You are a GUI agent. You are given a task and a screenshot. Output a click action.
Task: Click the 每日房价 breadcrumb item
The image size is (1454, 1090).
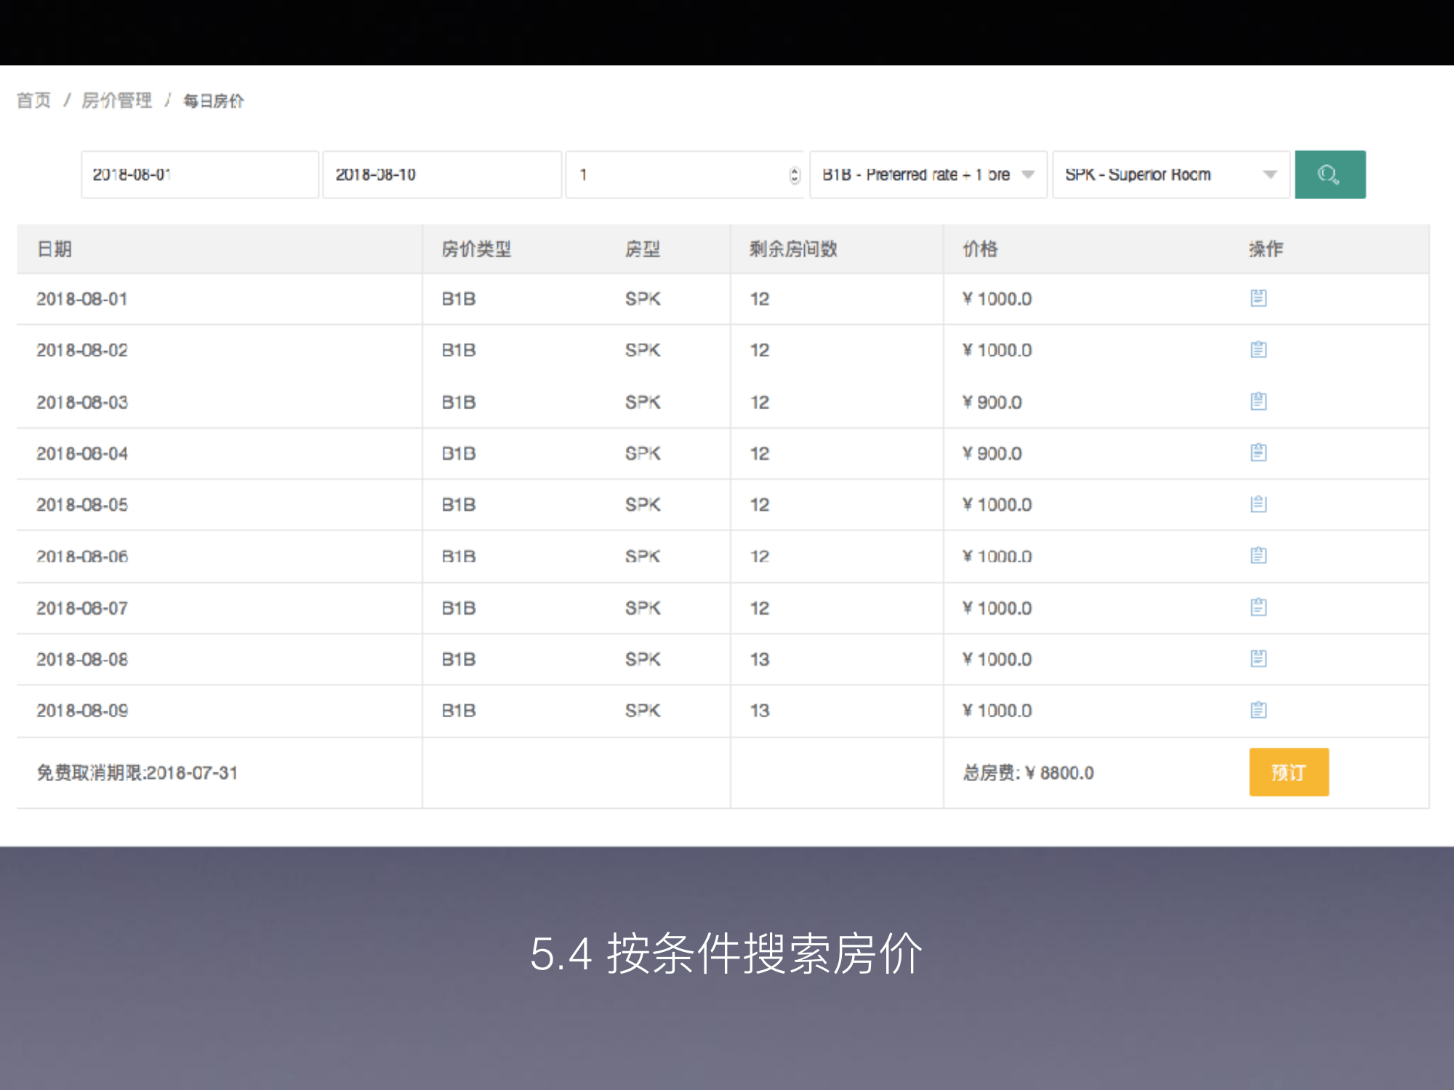[213, 101]
